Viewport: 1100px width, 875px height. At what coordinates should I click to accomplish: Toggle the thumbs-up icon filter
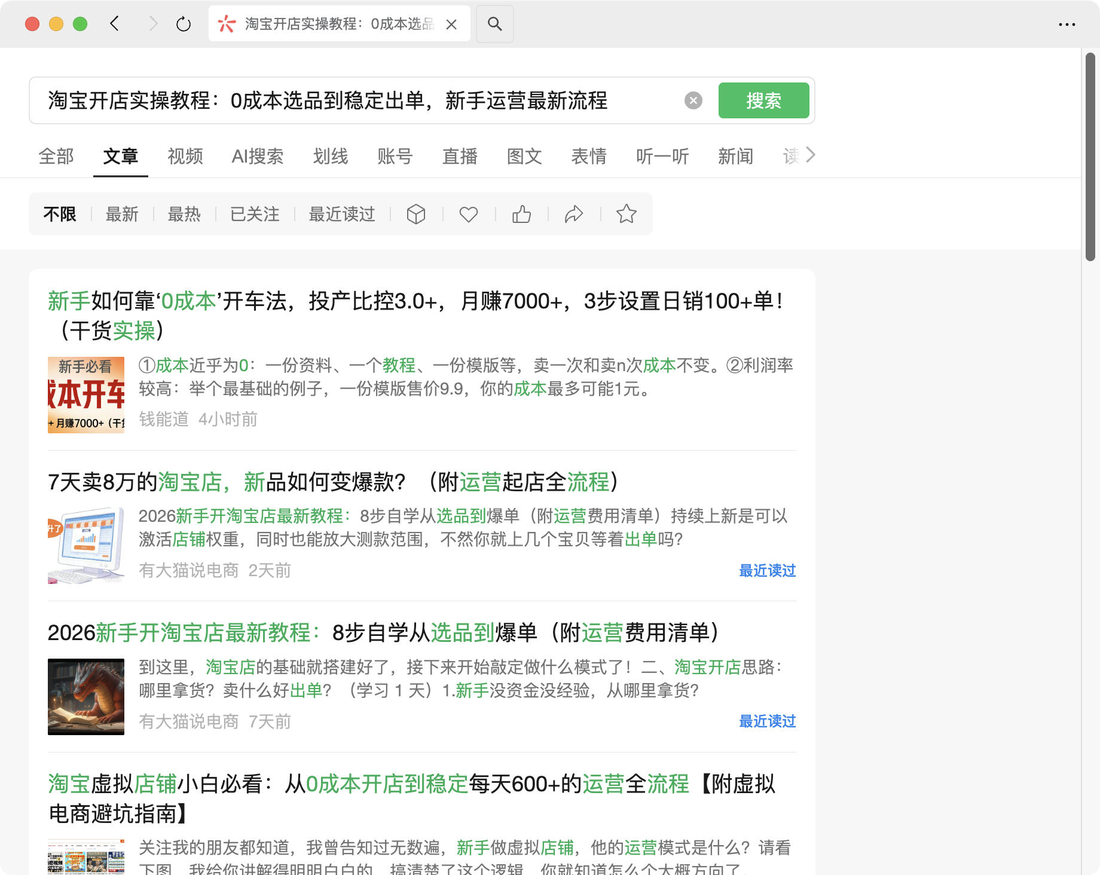[x=521, y=214]
